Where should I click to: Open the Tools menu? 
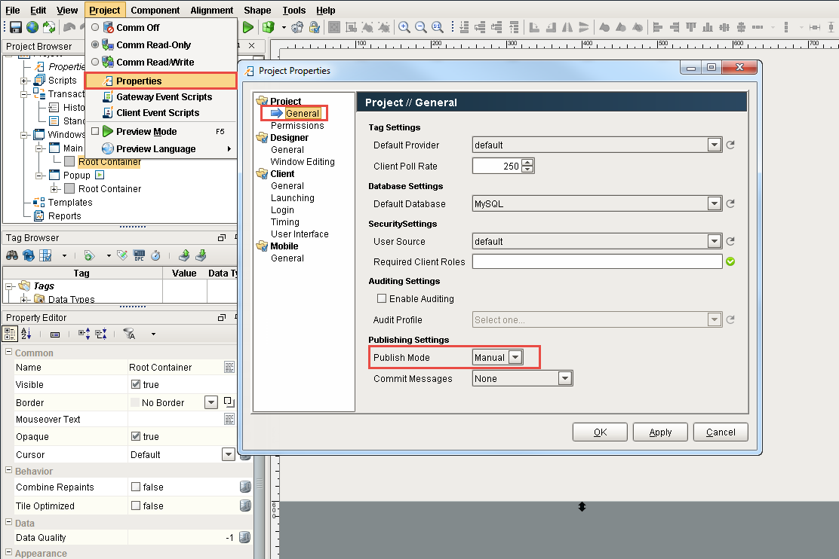(294, 10)
